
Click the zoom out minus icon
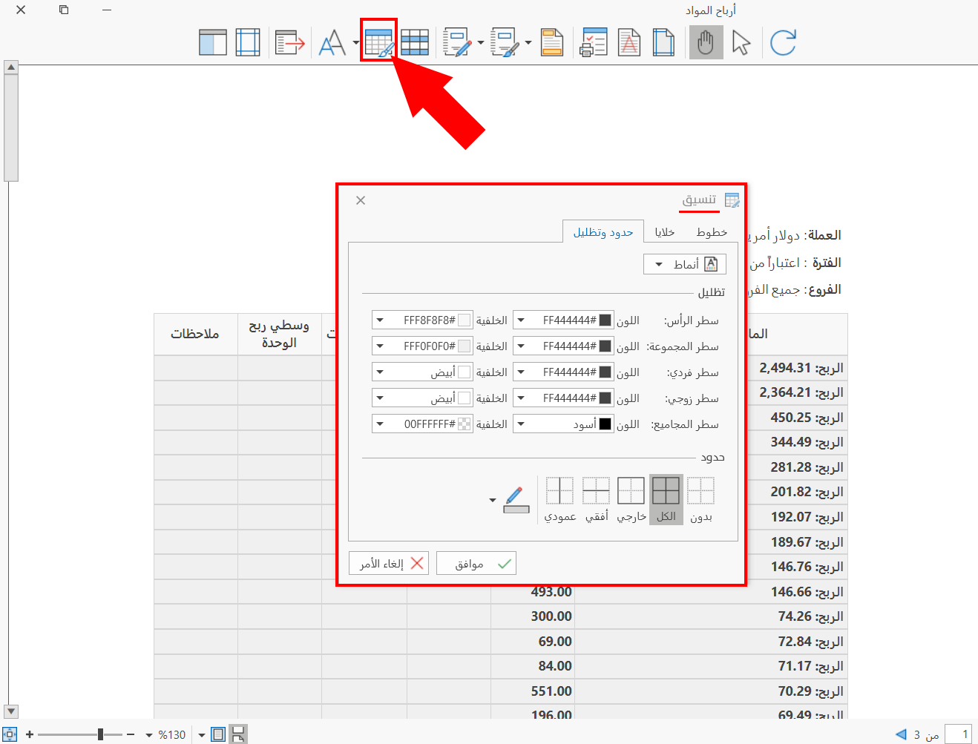(131, 734)
